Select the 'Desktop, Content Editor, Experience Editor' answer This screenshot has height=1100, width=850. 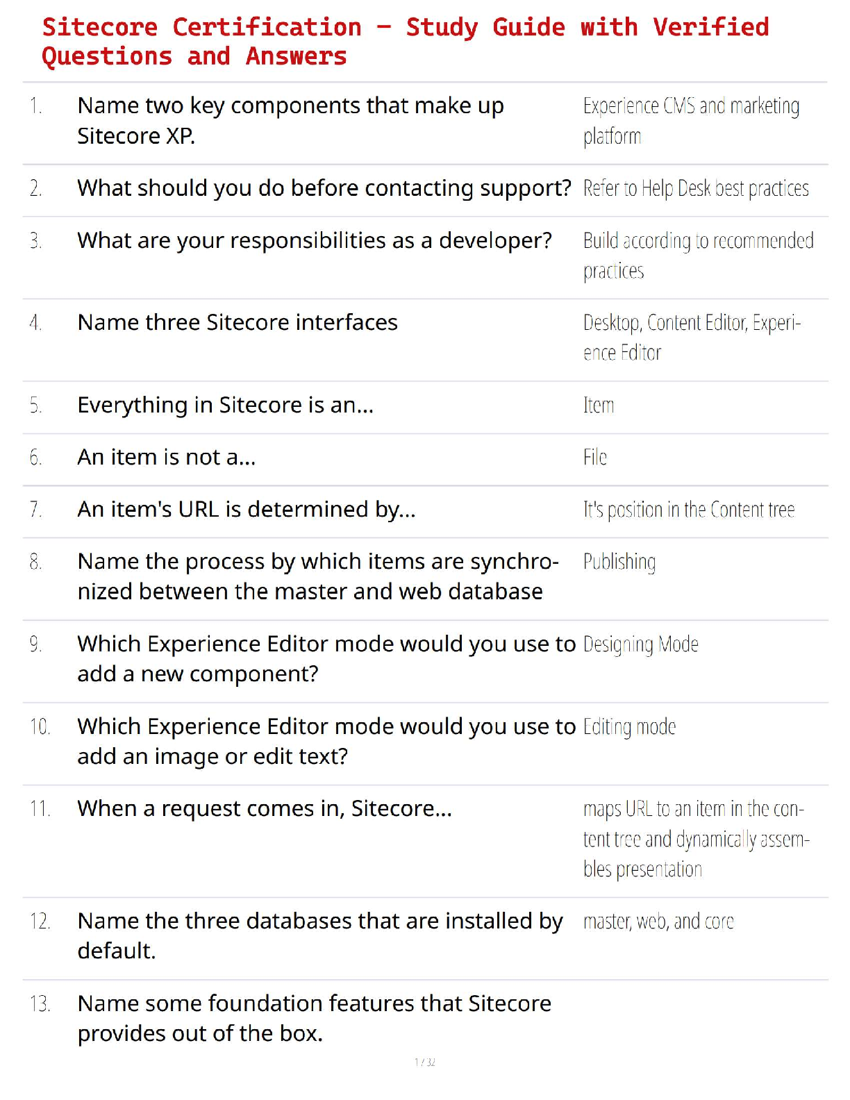click(692, 337)
